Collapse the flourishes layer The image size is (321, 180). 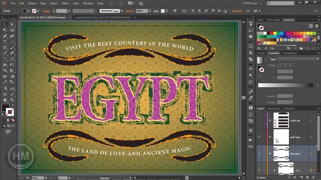pos(270,153)
